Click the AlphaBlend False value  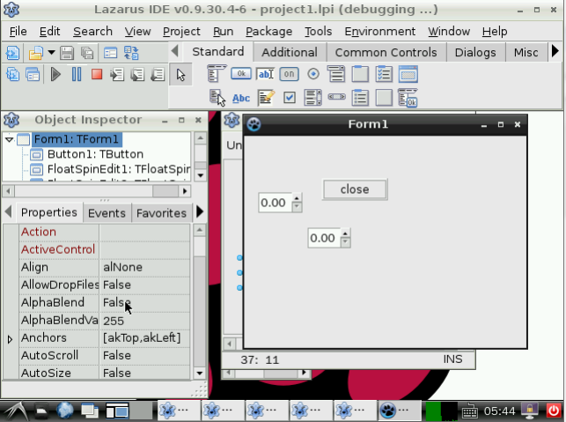(144, 302)
